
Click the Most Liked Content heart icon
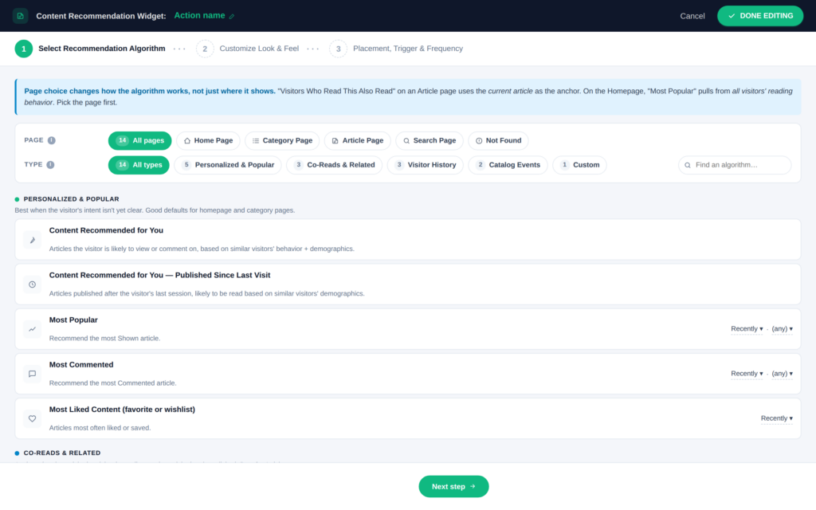(x=32, y=419)
